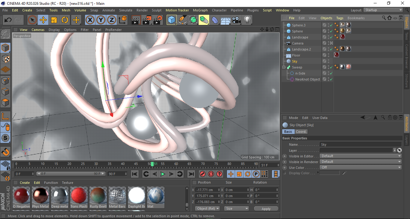Viewport: 410px width, 219px height.
Task: Activate the Rotate tool in top toolbar
Action: click(x=65, y=20)
